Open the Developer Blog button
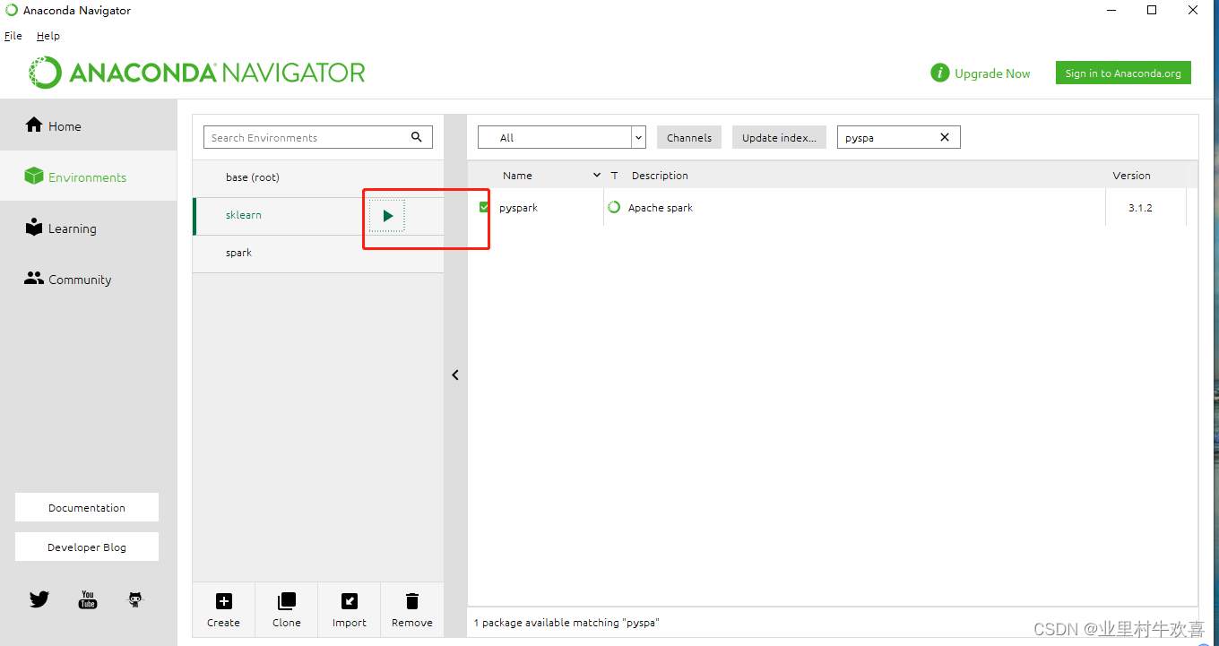The image size is (1219, 646). pos(87,547)
